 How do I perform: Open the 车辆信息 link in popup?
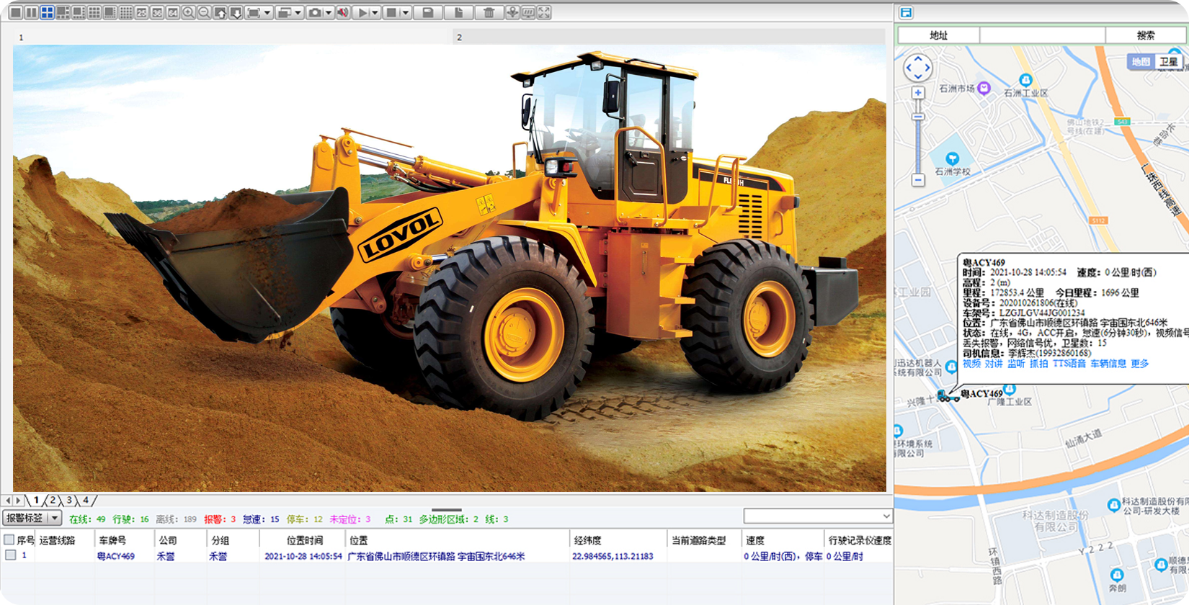tap(1108, 364)
